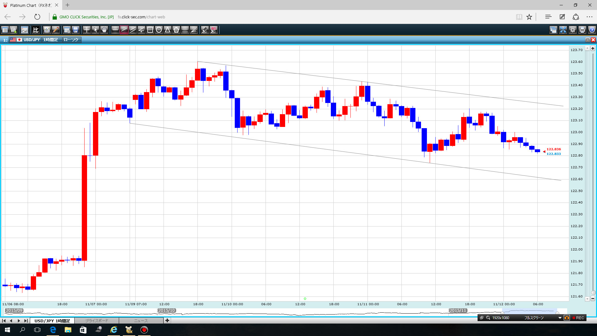Viewport: 597px width, 336px height.
Task: Toggle the crosshair cursor tool
Action: (x=87, y=30)
